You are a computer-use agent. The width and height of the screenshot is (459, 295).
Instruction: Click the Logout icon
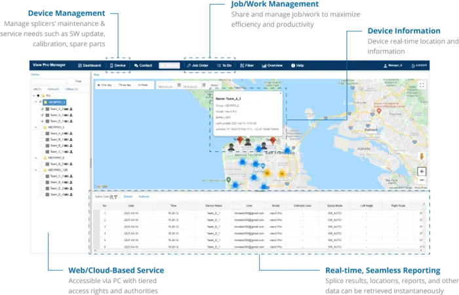coord(413,66)
